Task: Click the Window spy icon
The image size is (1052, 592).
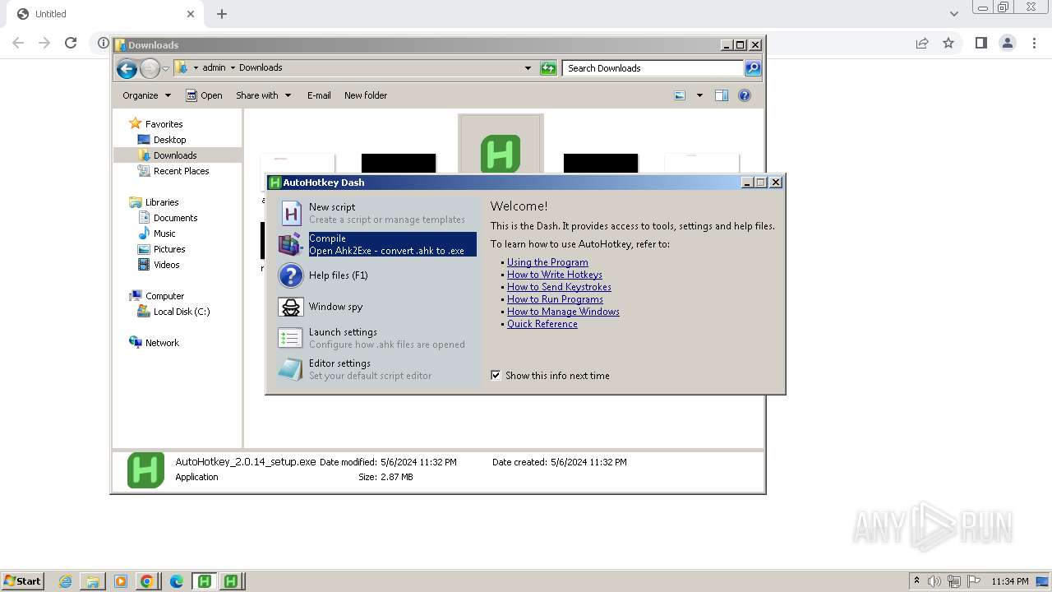Action: [291, 307]
